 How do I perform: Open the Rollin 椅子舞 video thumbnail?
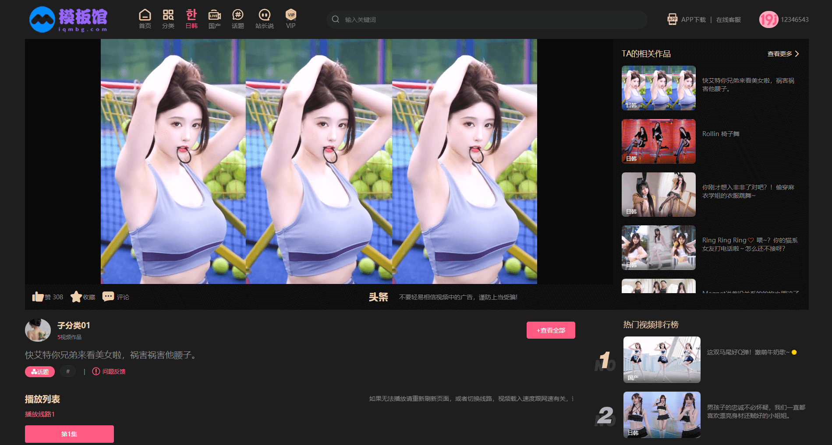(659, 141)
